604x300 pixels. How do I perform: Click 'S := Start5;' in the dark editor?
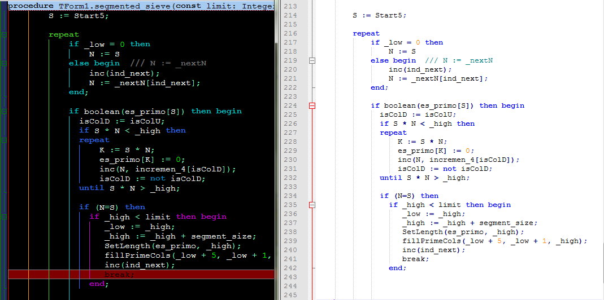(79, 16)
